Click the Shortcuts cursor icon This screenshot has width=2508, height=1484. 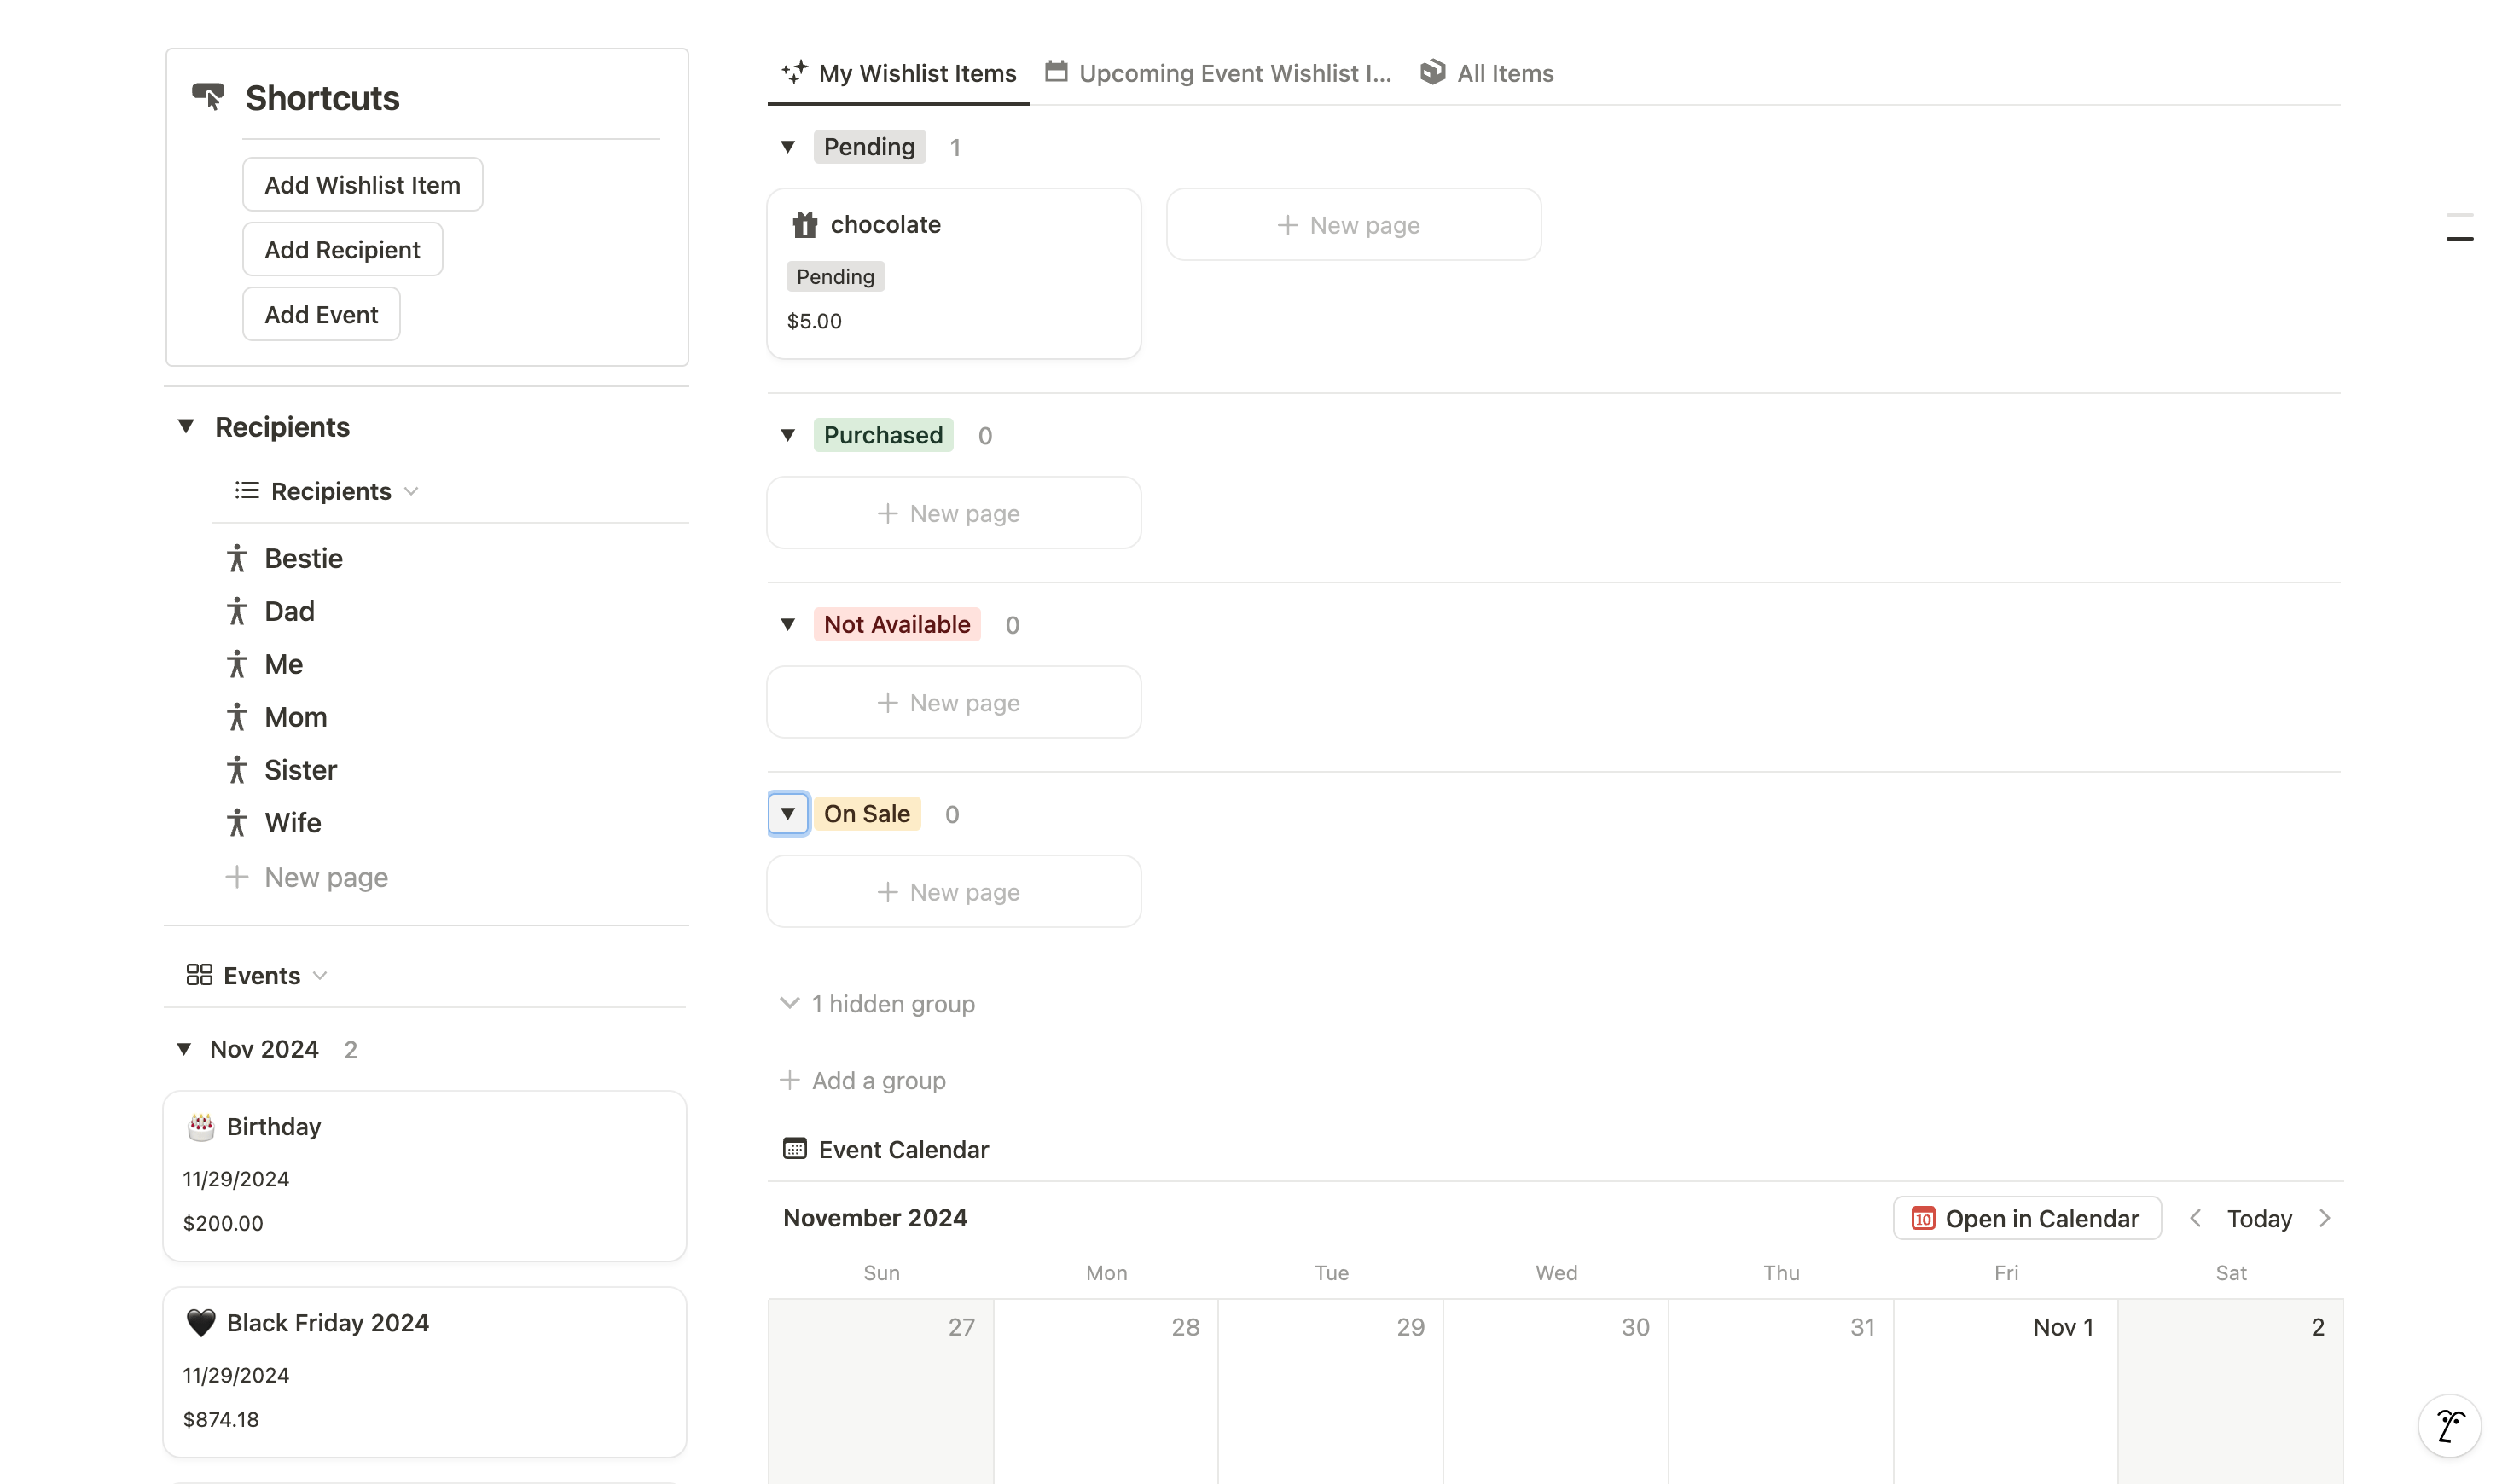pos(209,97)
